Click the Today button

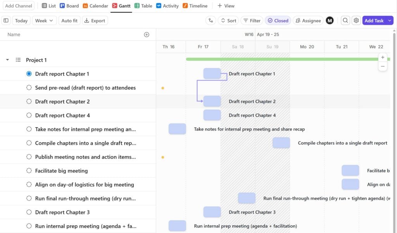(x=21, y=21)
